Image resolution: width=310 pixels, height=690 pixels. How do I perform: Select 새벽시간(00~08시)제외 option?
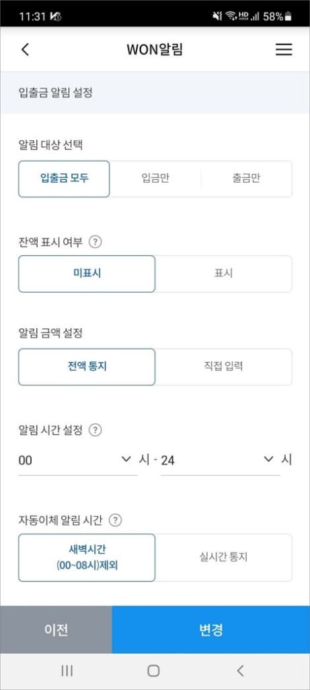[x=87, y=557]
